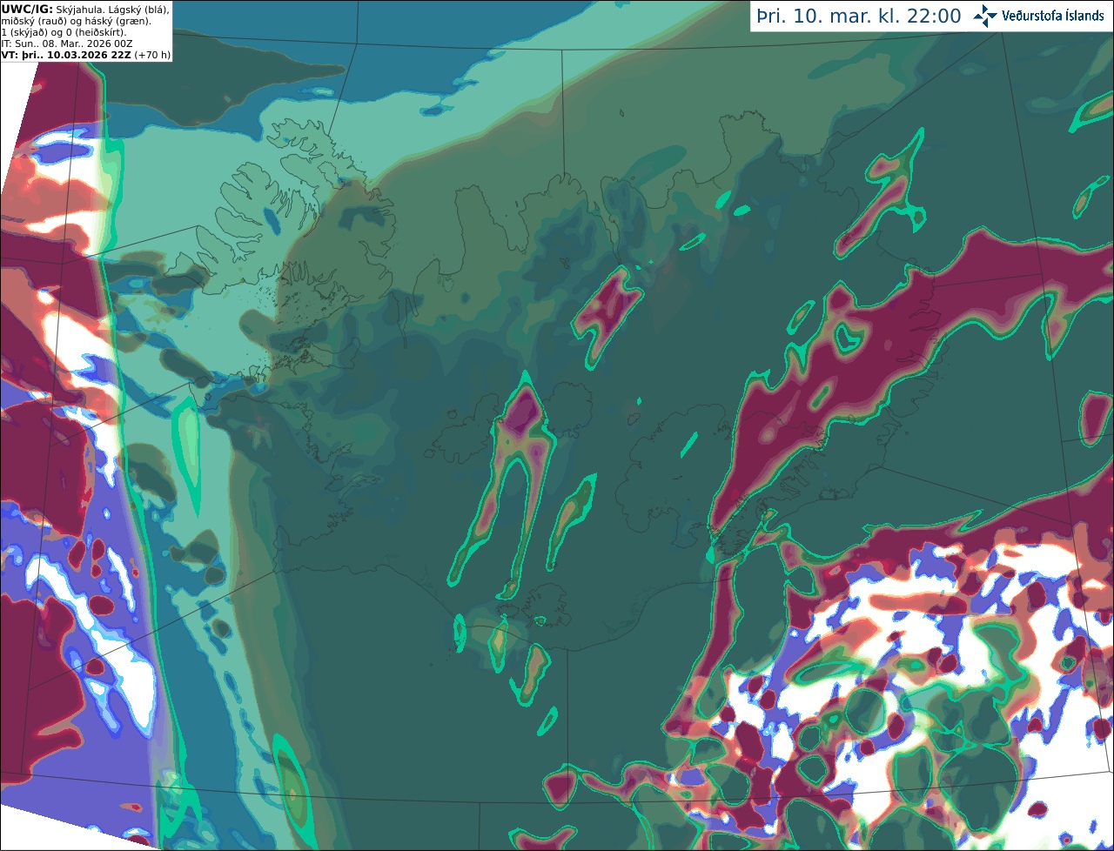
Task: Click the '(+70 h)' forecast offset text
Action: 152,54
